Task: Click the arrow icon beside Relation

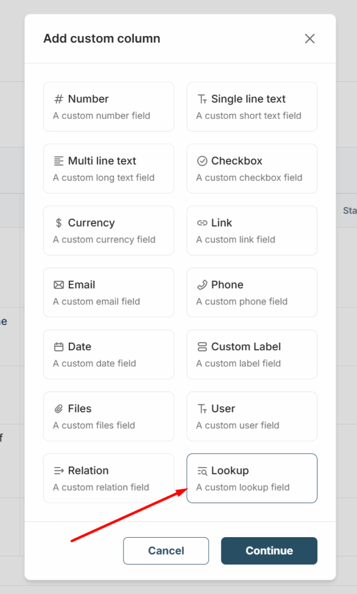Action: (x=59, y=470)
